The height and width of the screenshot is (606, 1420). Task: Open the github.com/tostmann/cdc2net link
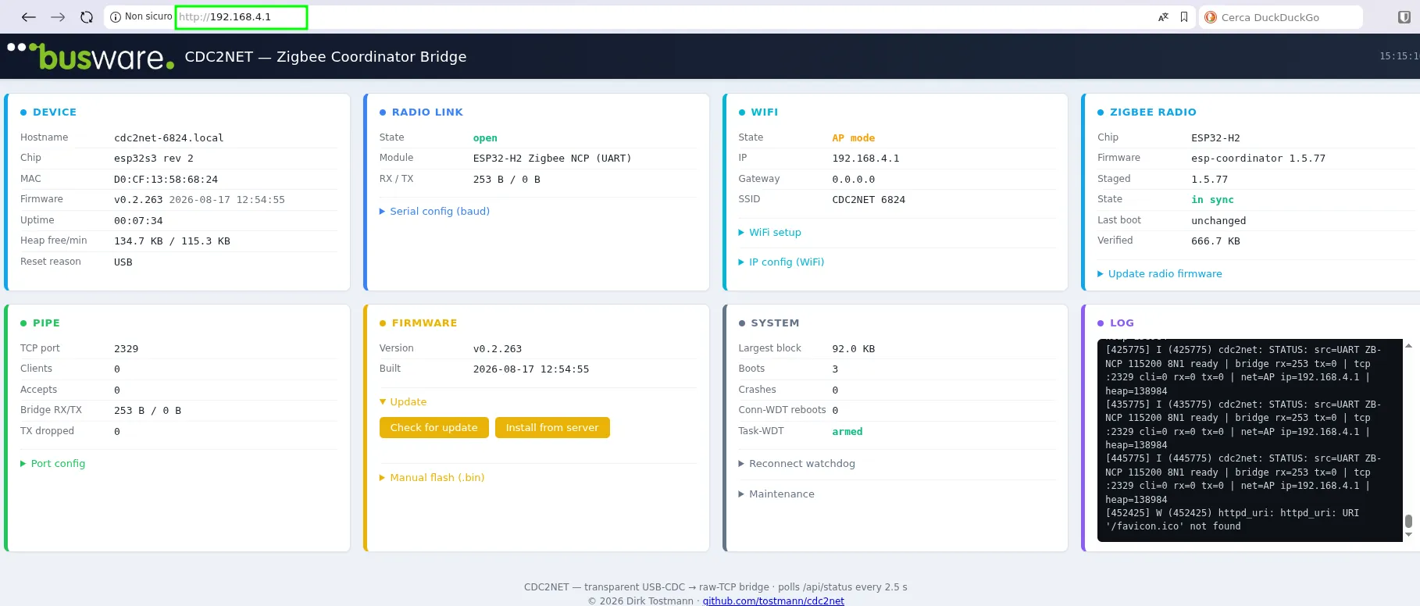point(773,601)
